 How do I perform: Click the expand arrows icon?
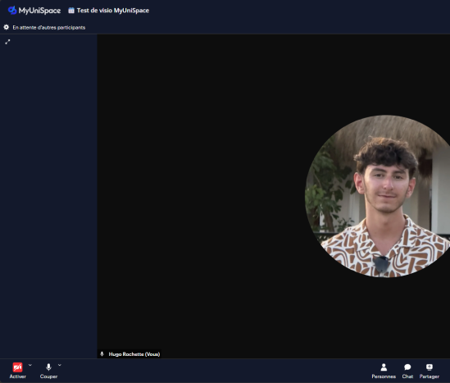7,42
